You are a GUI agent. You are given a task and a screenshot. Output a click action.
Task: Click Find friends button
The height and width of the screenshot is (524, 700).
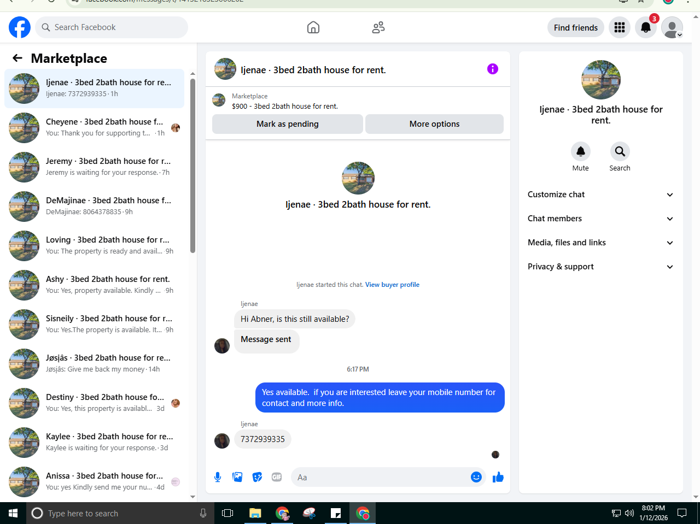pyautogui.click(x=576, y=27)
